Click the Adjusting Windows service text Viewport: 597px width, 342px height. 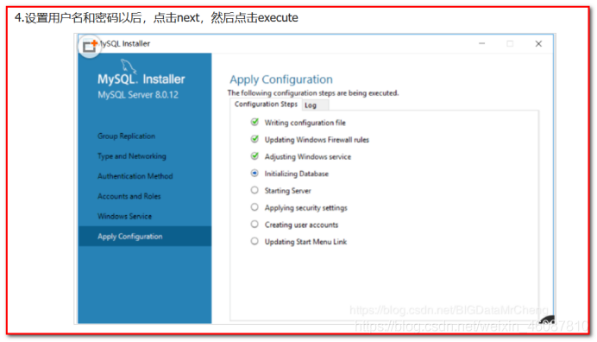(308, 156)
